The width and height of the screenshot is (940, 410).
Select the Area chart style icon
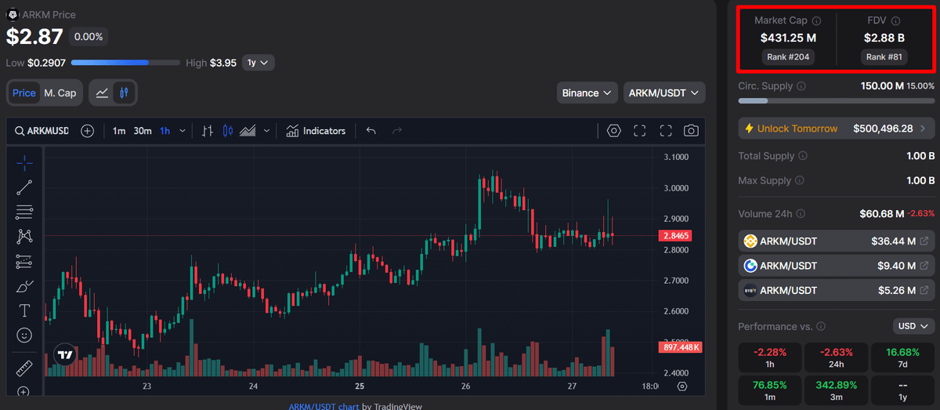(x=248, y=131)
